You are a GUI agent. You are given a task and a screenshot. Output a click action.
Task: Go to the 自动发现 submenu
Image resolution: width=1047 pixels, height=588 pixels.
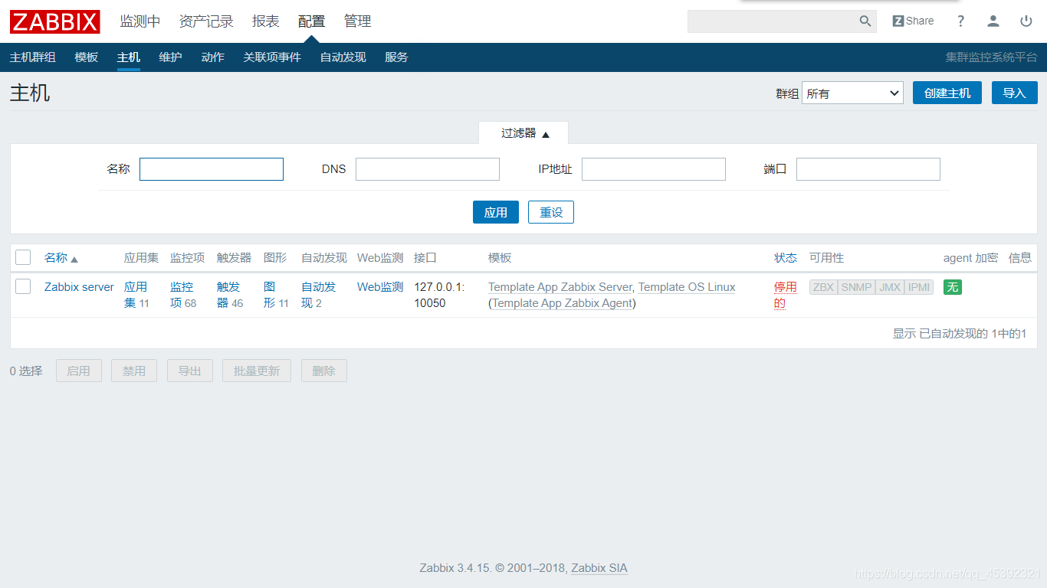point(343,57)
